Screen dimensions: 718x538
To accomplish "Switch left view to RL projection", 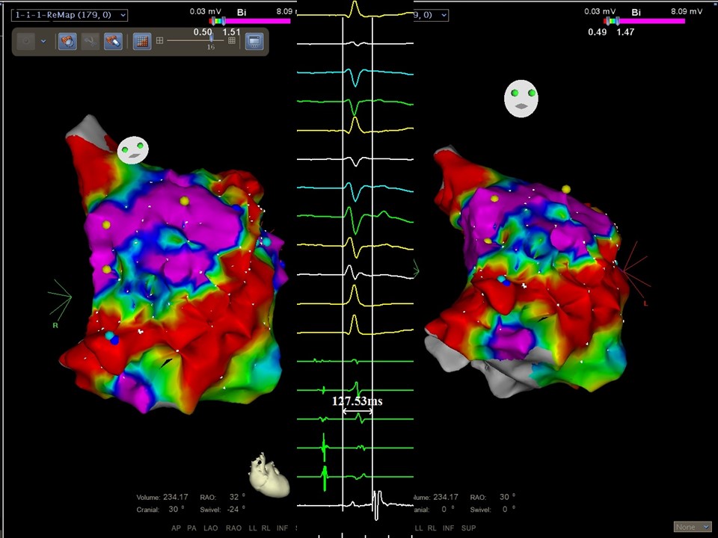I will 266,528.
